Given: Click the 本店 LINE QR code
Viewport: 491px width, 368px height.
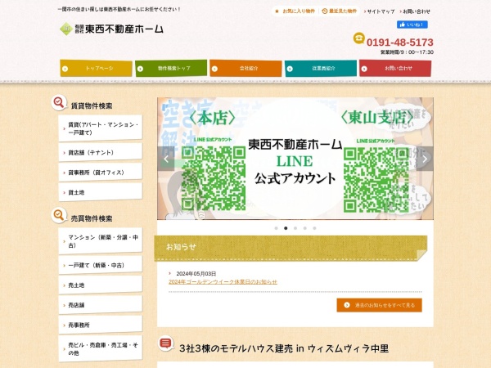Looking at the screenshot, I should coord(214,178).
